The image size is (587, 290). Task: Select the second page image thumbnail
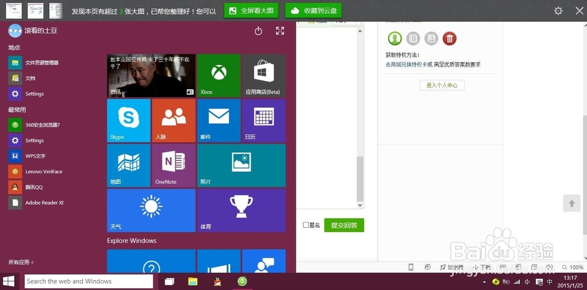tap(36, 11)
